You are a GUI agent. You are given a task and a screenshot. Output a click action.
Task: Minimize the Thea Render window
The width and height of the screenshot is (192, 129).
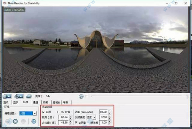(x=167, y=3)
